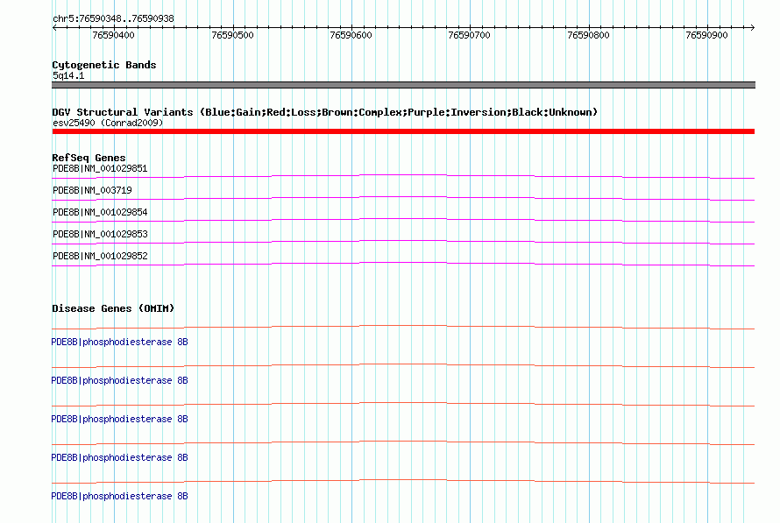Click ruler tick label 76590900
780x523 pixels.
(x=706, y=35)
